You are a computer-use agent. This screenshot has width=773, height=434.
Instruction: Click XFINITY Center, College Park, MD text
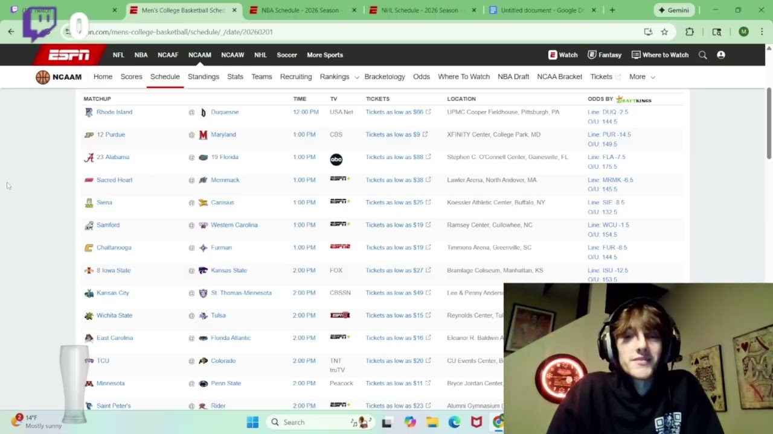pos(493,135)
